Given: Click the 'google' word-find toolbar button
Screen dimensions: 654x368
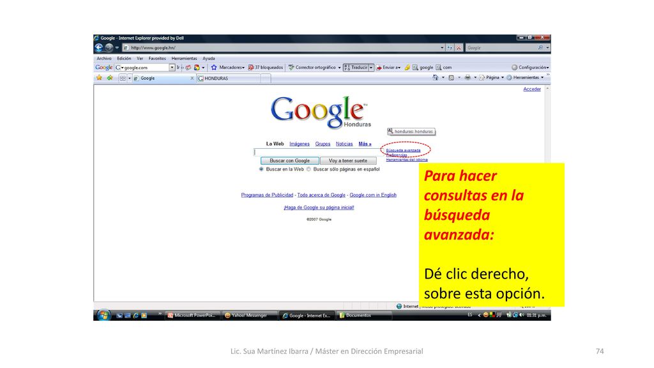Looking at the screenshot, I should pyautogui.click(x=423, y=67).
